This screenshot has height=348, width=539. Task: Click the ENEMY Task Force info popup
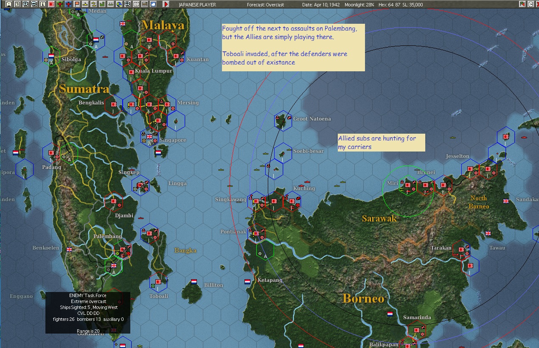click(88, 313)
